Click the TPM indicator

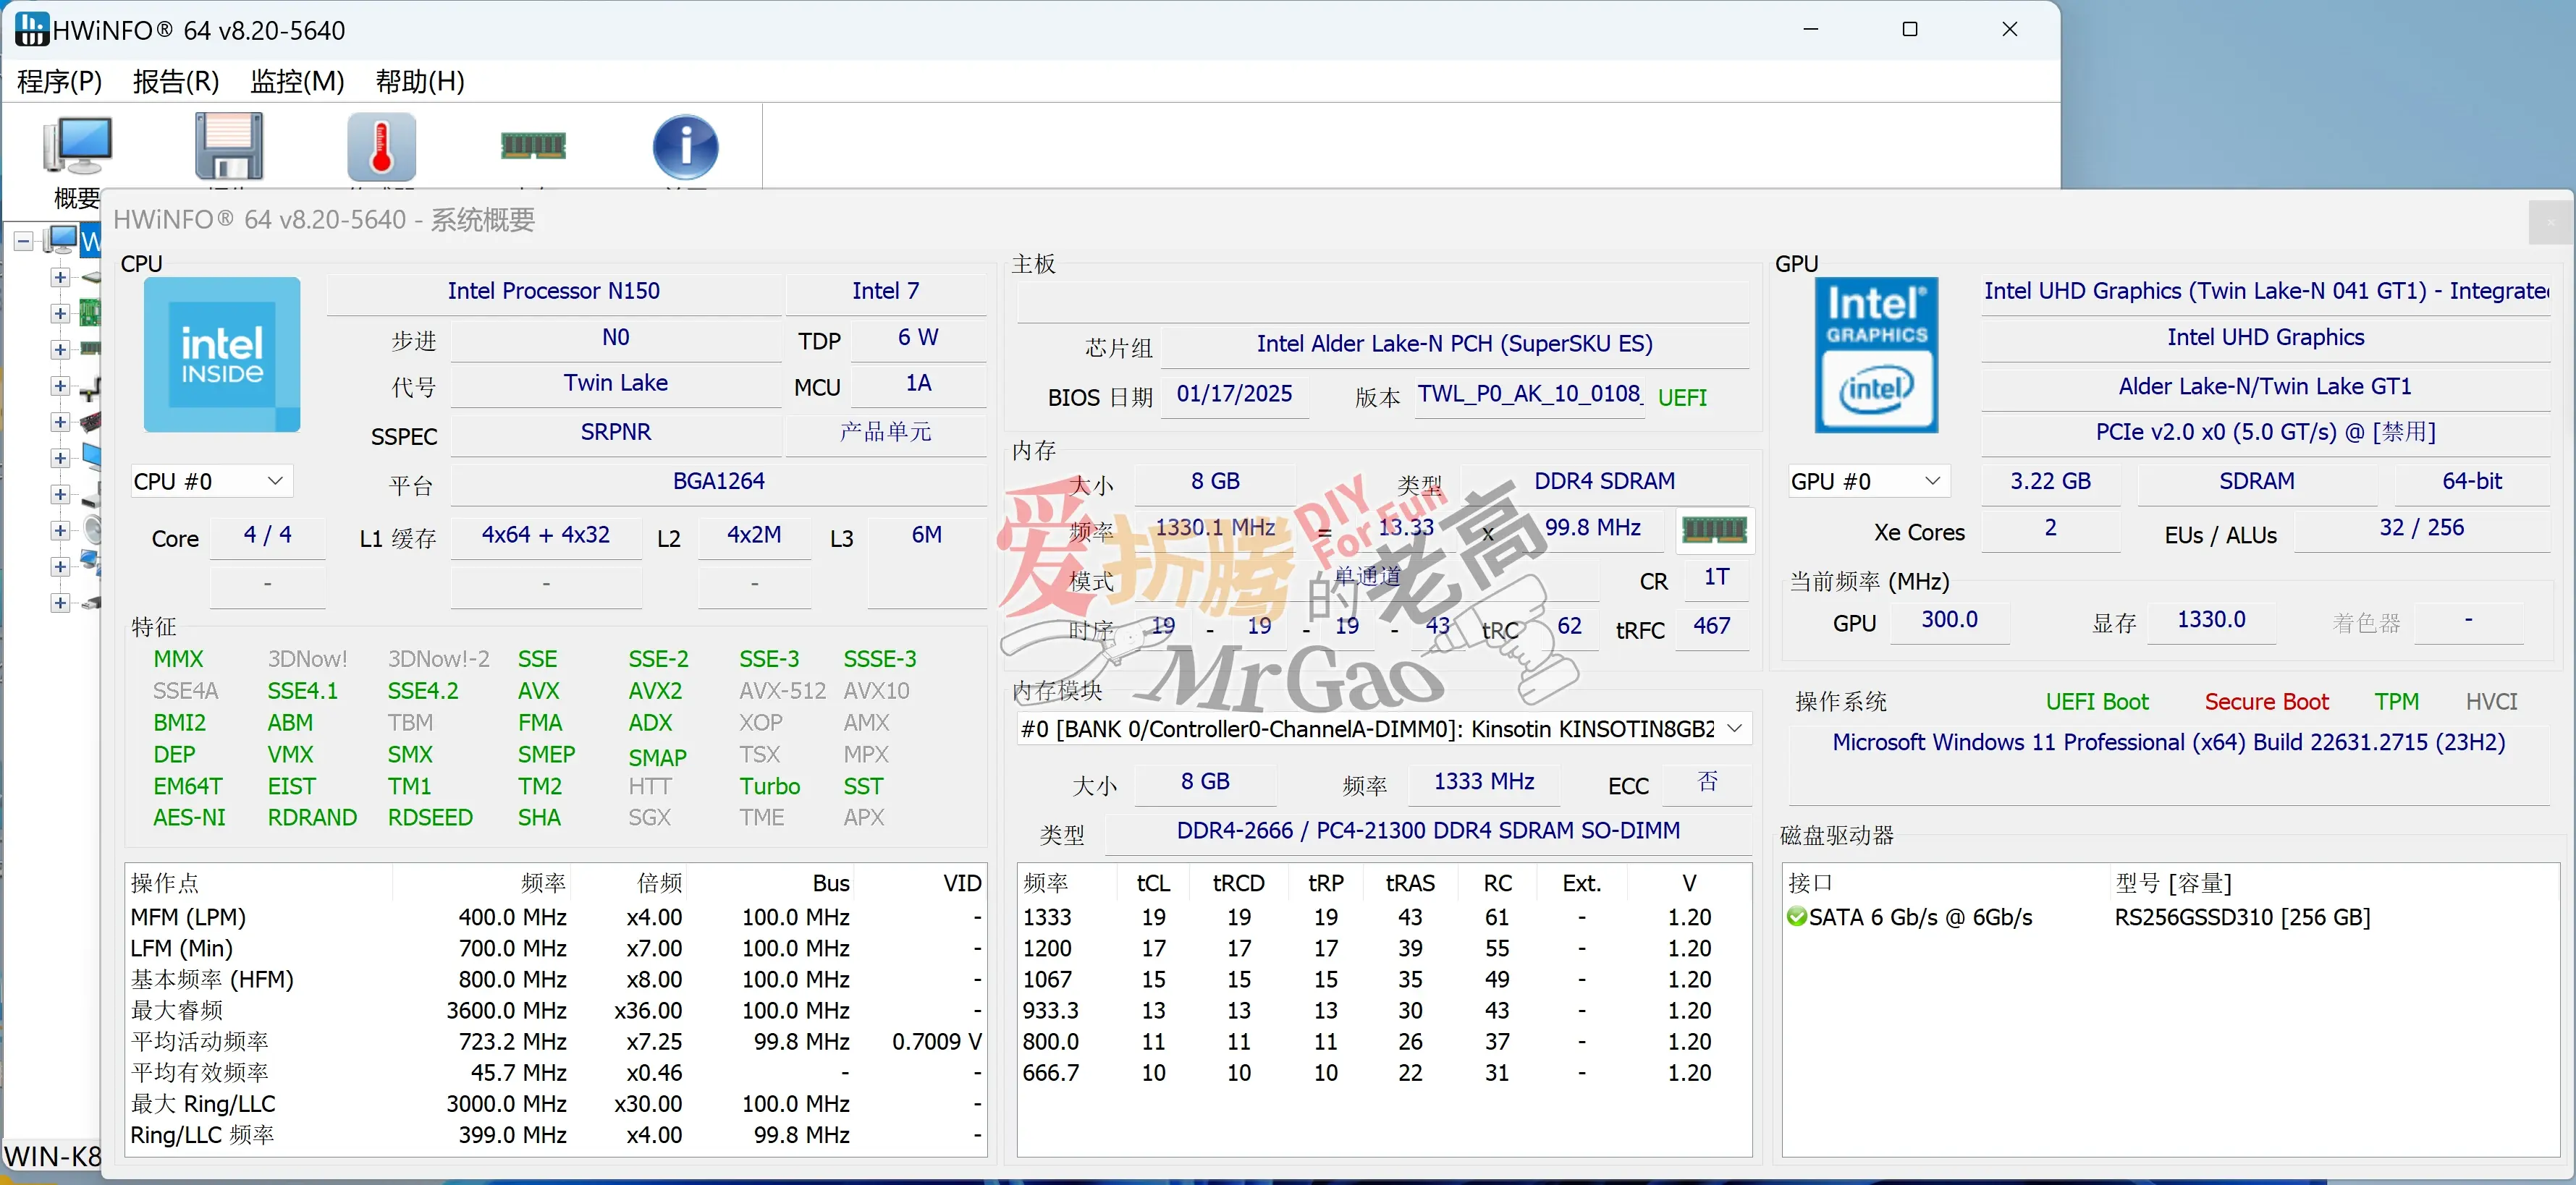[x=2397, y=702]
